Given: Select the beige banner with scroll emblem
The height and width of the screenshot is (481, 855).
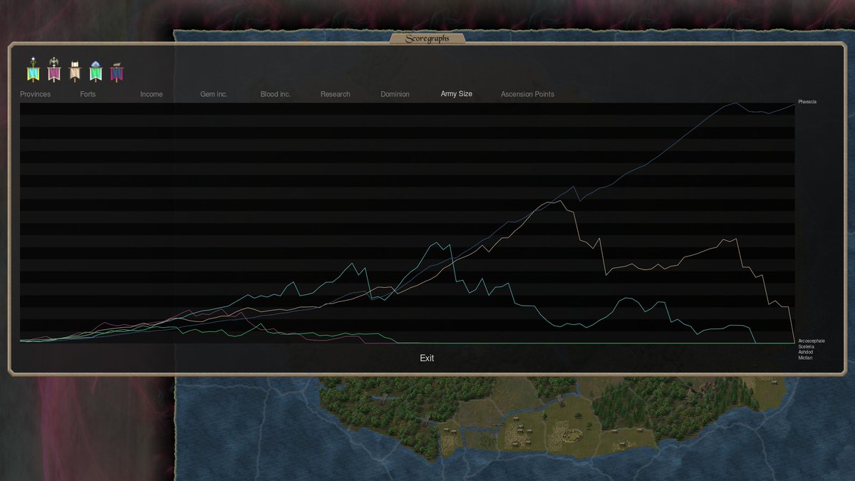Looking at the screenshot, I should tap(75, 71).
